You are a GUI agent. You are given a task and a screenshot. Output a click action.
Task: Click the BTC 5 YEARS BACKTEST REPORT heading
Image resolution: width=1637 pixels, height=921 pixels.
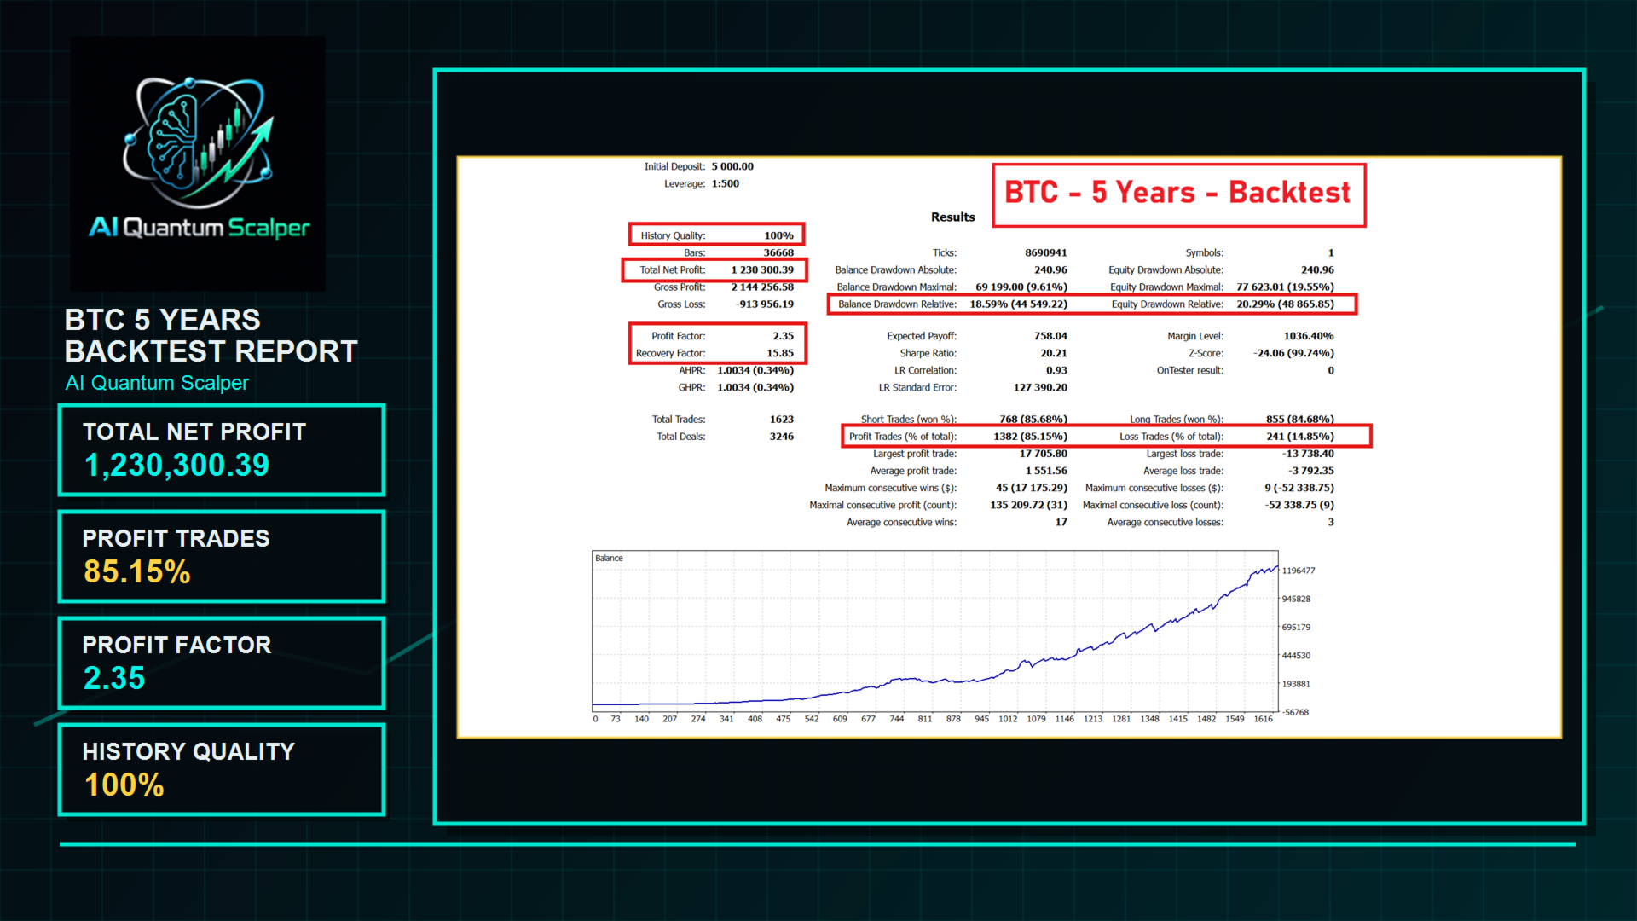[x=211, y=335]
